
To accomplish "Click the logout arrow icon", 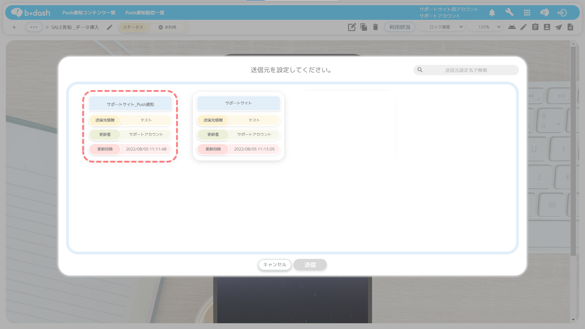I will [562, 13].
